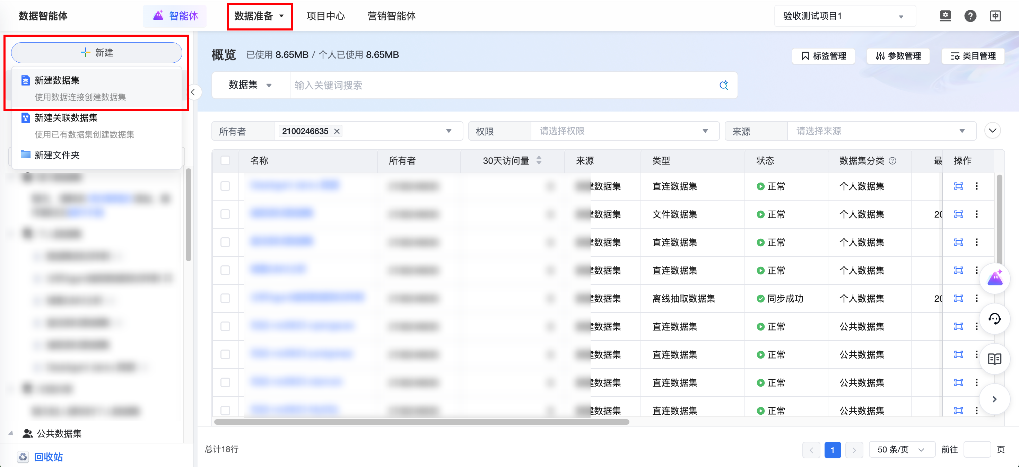Toggle the select-all header checkbox
1019x467 pixels.
click(x=226, y=160)
